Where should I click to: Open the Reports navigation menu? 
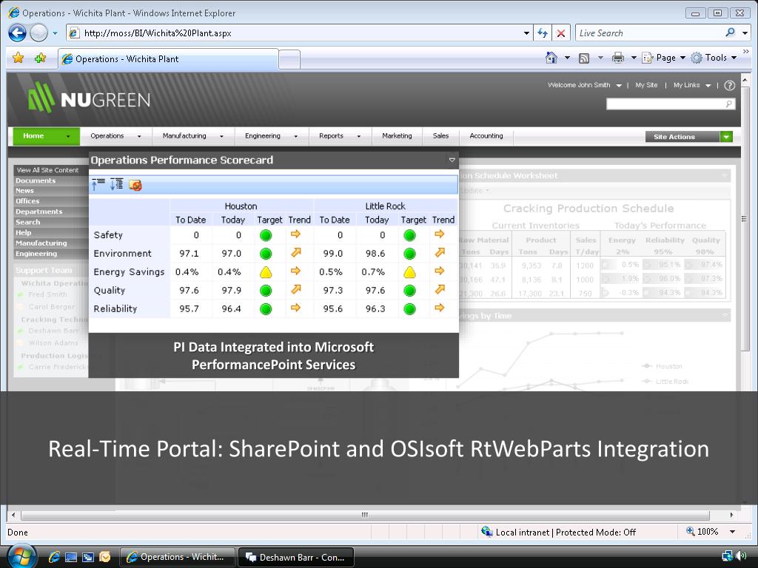(x=340, y=136)
